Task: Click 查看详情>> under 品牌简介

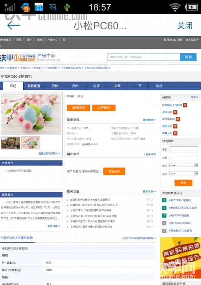Action: point(54,226)
